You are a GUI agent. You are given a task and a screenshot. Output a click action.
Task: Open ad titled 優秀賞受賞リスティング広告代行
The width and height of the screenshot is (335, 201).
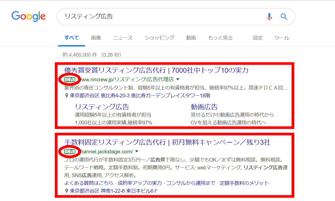pyautogui.click(x=156, y=70)
